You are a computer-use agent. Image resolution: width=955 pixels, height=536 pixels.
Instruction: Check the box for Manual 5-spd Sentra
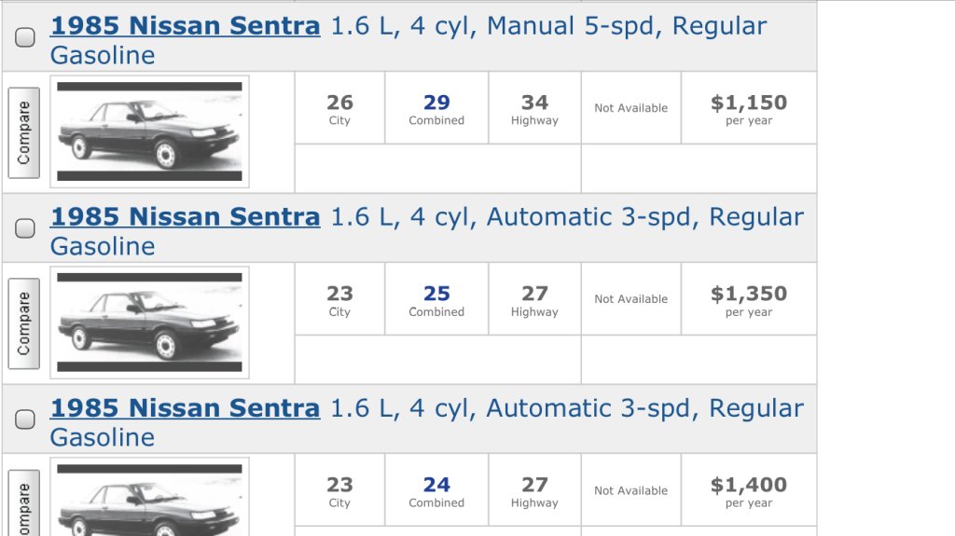[25, 37]
